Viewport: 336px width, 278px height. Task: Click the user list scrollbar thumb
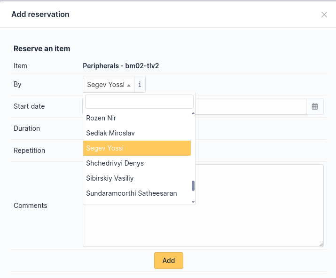pos(193,186)
